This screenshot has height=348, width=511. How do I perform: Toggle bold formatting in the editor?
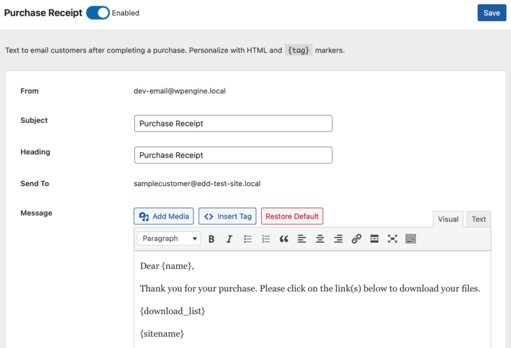(x=211, y=238)
